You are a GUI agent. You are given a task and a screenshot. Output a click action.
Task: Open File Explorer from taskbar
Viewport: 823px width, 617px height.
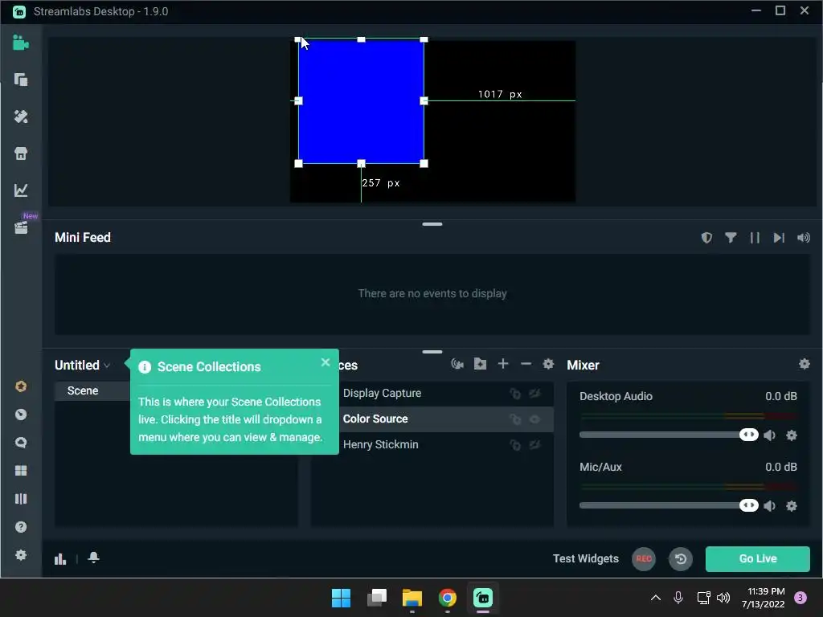tap(412, 598)
